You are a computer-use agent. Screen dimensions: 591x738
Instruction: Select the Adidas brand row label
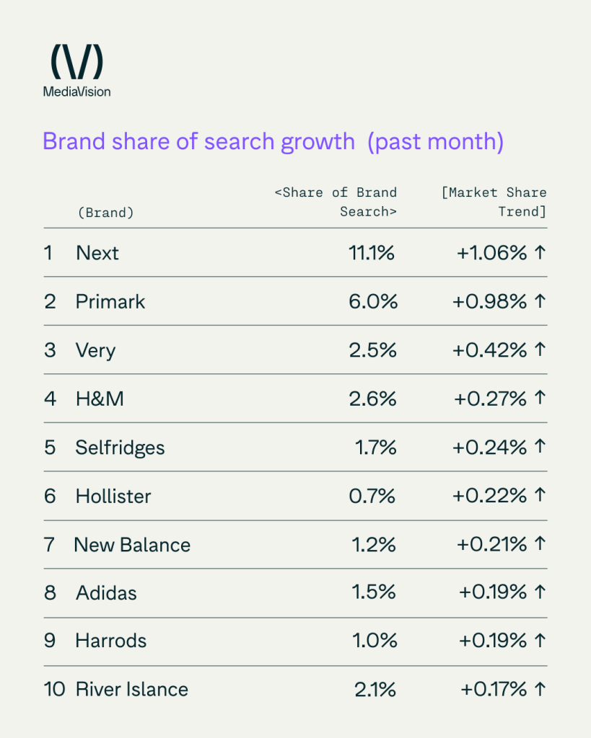[x=107, y=593]
